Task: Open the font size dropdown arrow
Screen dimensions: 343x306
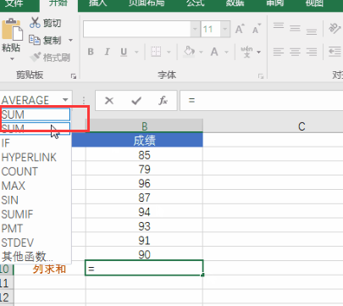Action: (225, 29)
